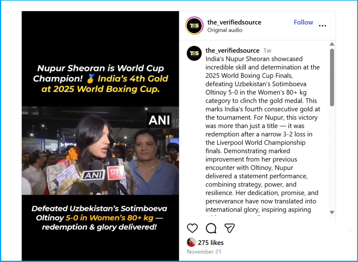358x262 pixels.
Task: Click the November 21 post date
Action: [x=204, y=252]
